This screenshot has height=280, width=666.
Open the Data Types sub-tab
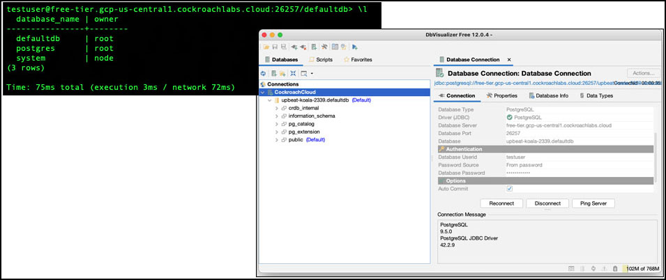(596, 96)
